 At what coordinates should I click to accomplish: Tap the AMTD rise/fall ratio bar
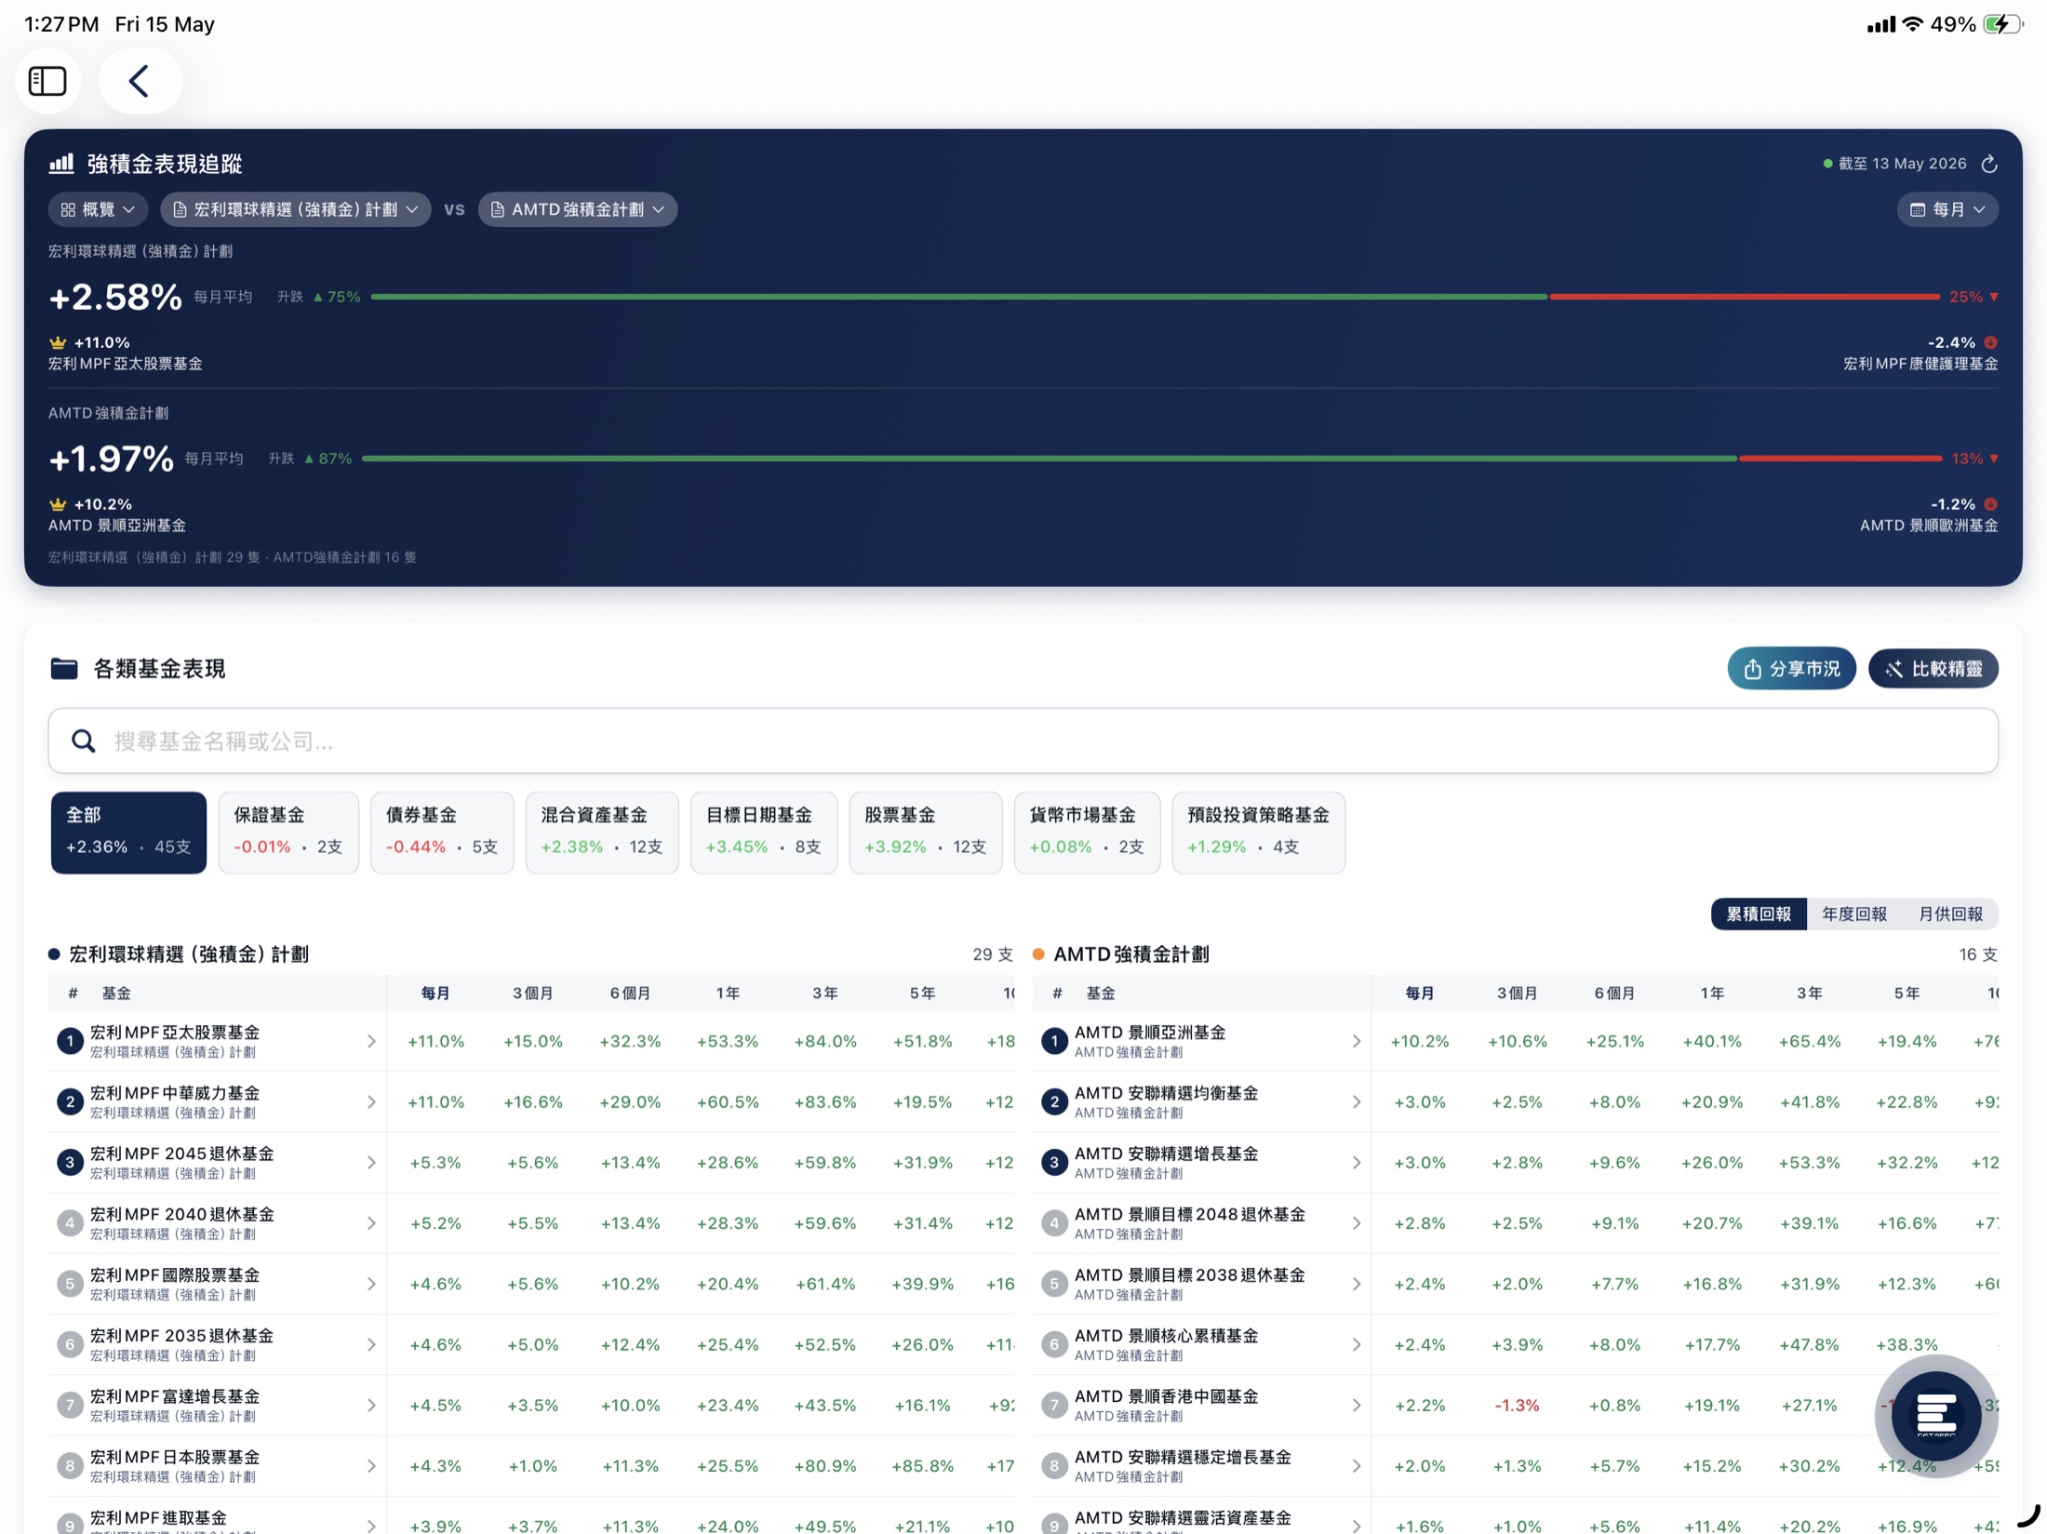tap(1152, 459)
